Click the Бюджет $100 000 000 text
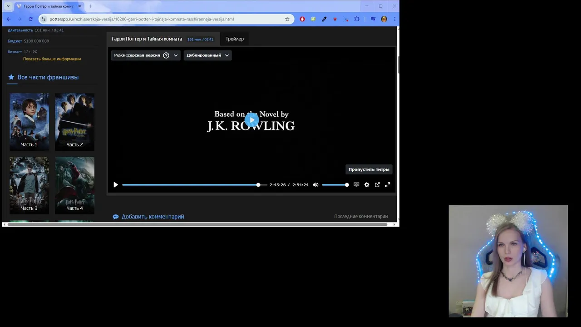The image size is (581, 327). (x=28, y=41)
